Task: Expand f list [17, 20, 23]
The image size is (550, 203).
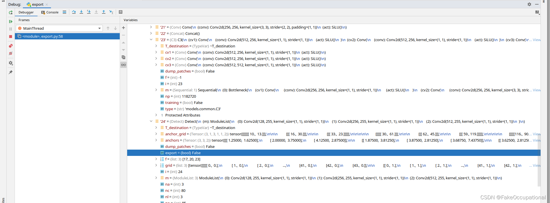Action: coord(156,159)
